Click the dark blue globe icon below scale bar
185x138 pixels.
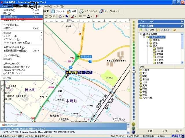(x=134, y=132)
